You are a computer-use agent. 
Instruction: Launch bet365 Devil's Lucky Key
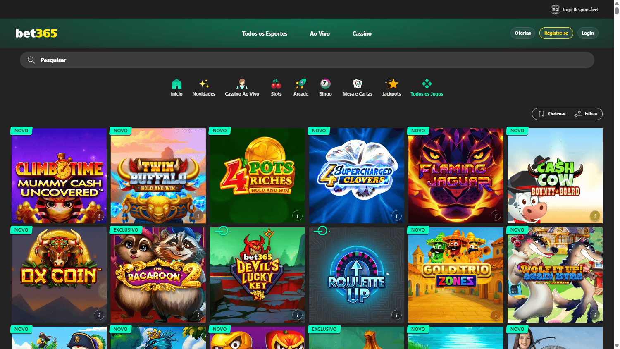click(258, 275)
